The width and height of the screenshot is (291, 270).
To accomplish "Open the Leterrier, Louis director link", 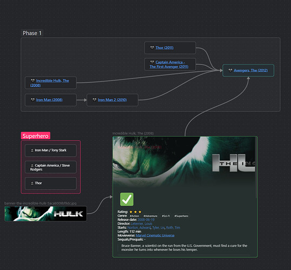I will (141, 224).
